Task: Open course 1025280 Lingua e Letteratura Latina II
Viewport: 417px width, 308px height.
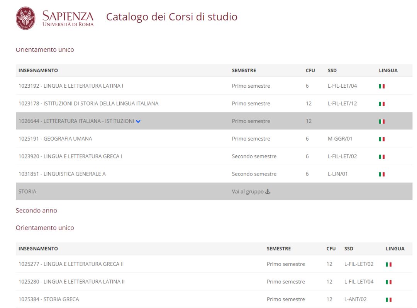Action: [71, 282]
